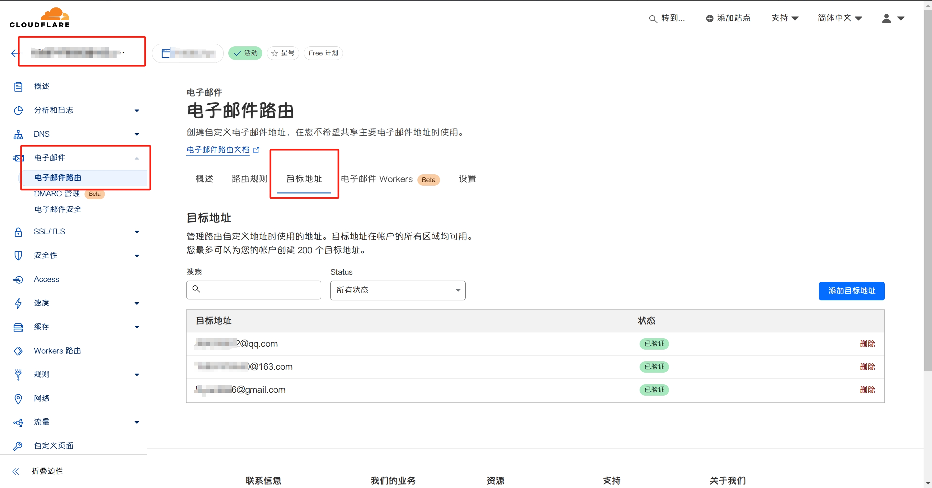932x488 pixels.
Task: Click the 已验证 badge for 163.com row
Action: pyautogui.click(x=654, y=367)
